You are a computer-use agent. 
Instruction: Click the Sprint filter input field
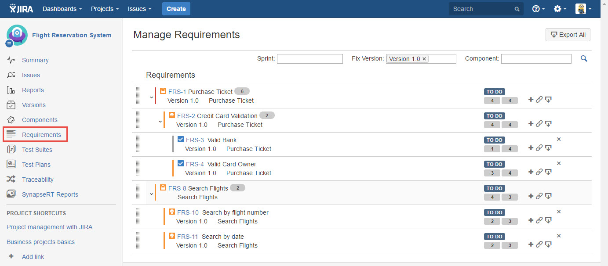(309, 59)
